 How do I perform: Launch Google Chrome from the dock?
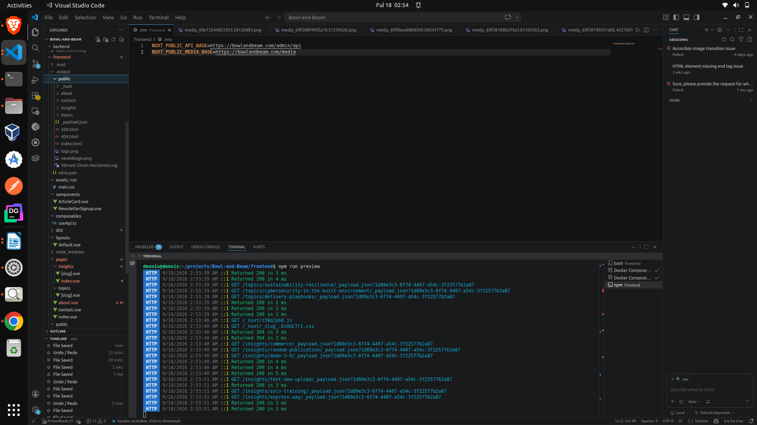coord(14,322)
